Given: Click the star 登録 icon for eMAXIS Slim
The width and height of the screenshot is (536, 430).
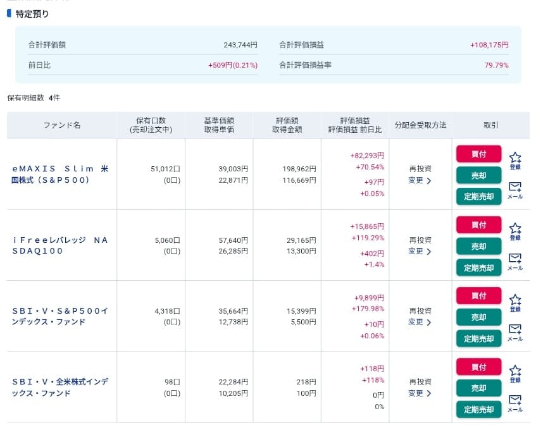Looking at the screenshot, I should (x=514, y=160).
